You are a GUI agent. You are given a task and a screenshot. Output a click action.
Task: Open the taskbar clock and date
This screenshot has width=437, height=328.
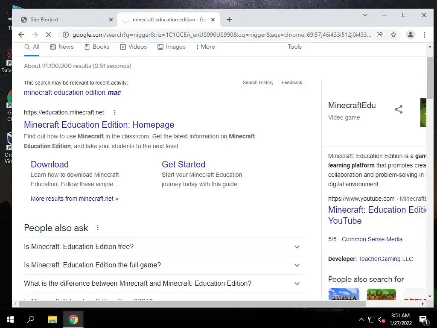[400, 319]
